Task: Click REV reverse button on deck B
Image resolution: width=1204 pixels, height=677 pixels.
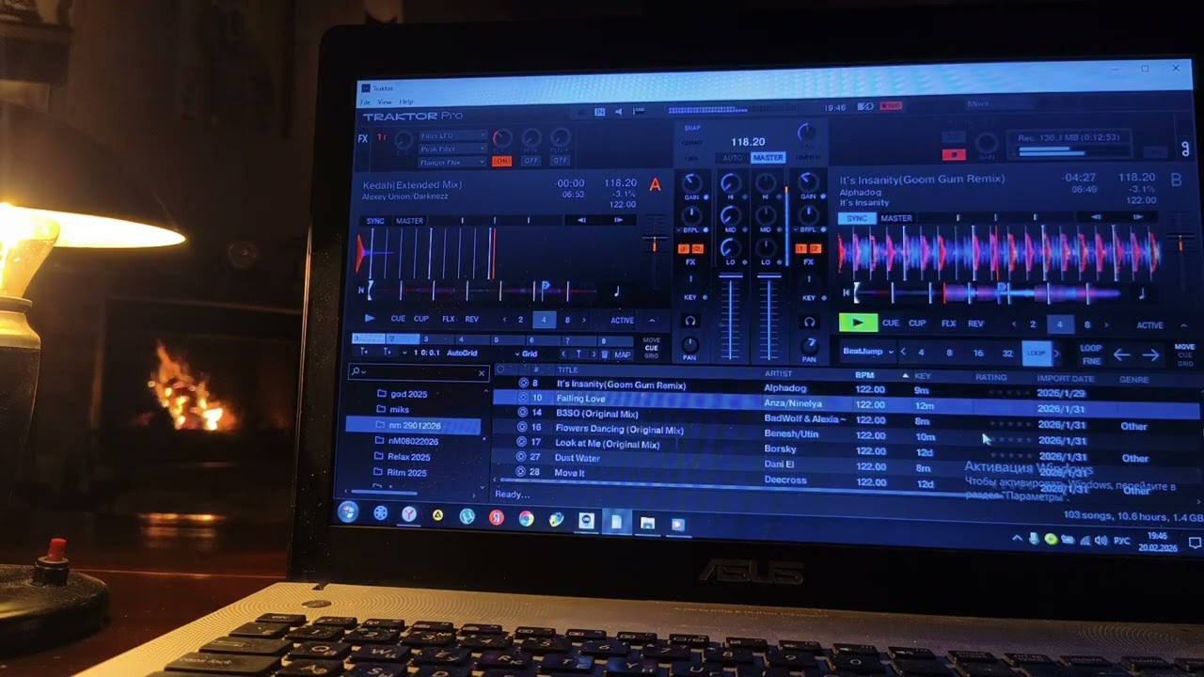Action: 975,323
